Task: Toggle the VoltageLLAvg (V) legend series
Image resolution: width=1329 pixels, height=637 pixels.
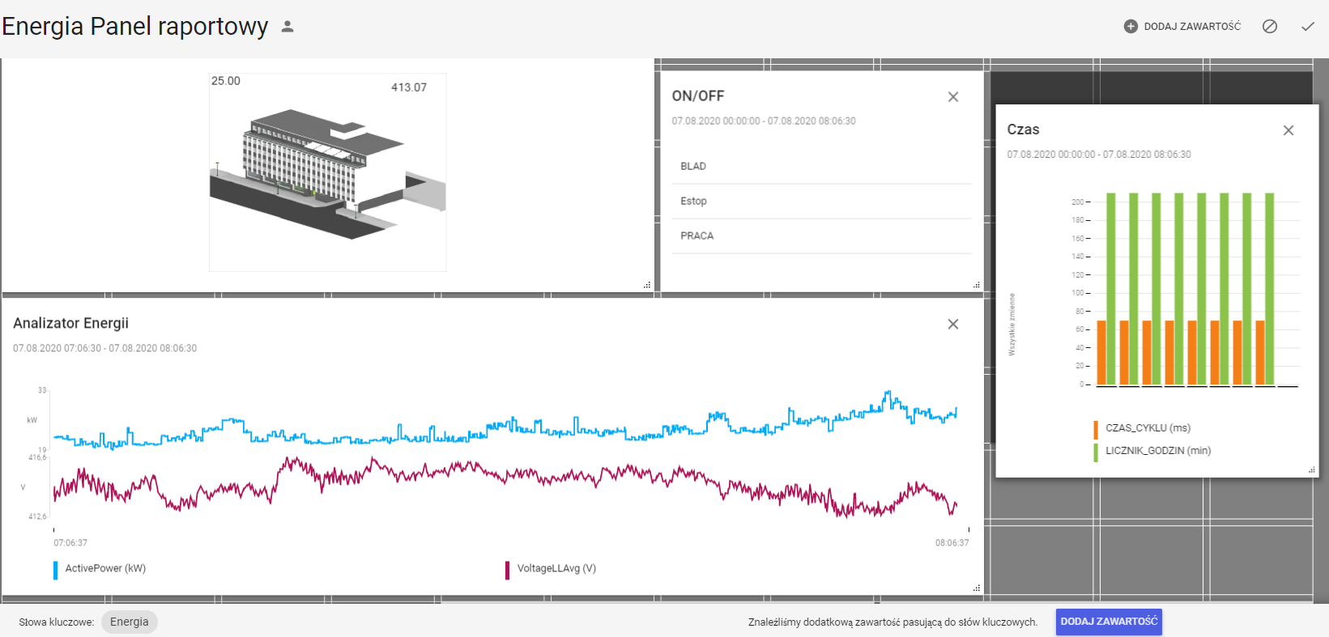Action: coord(556,568)
